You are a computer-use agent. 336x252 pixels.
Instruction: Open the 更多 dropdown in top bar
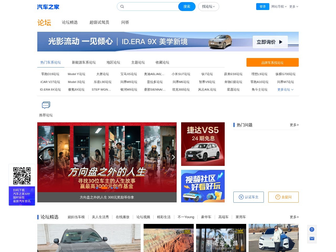pos(294,7)
